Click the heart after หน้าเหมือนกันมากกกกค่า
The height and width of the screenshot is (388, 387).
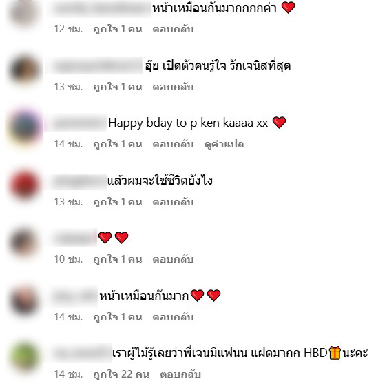pyautogui.click(x=288, y=8)
